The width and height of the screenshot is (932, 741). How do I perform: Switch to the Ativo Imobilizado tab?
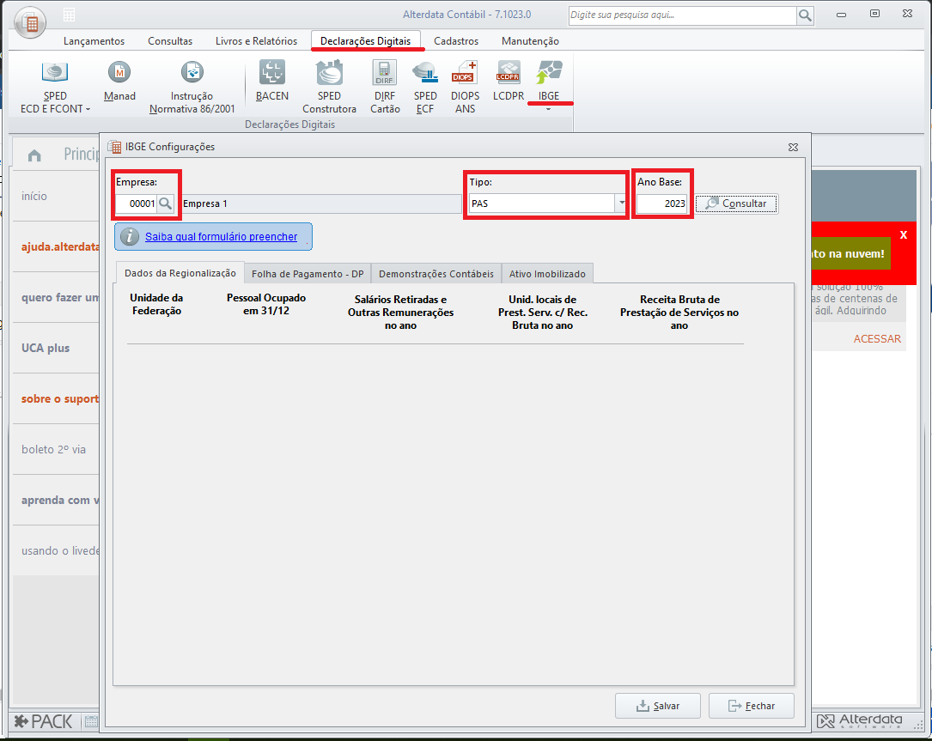click(x=547, y=274)
